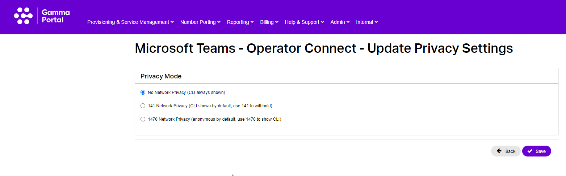
Task: Expand the Internal menu
Action: click(x=367, y=22)
